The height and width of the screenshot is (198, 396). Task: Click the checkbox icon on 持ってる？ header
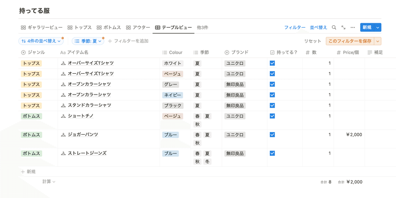point(272,52)
